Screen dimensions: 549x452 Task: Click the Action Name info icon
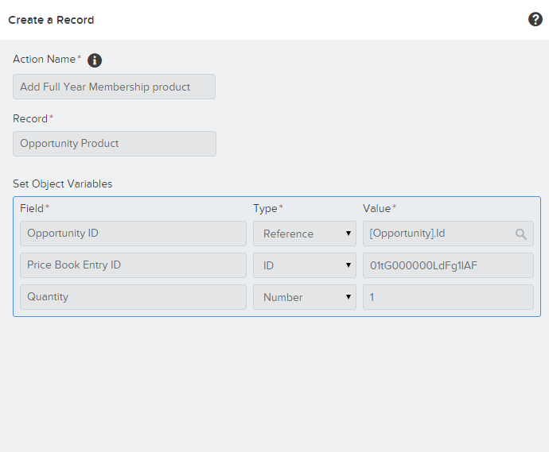pos(95,60)
